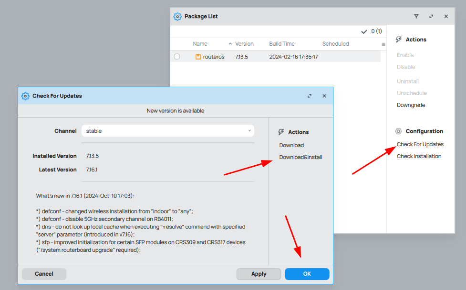
Task: Click Check For Updates in Configuration
Action: [420, 144]
